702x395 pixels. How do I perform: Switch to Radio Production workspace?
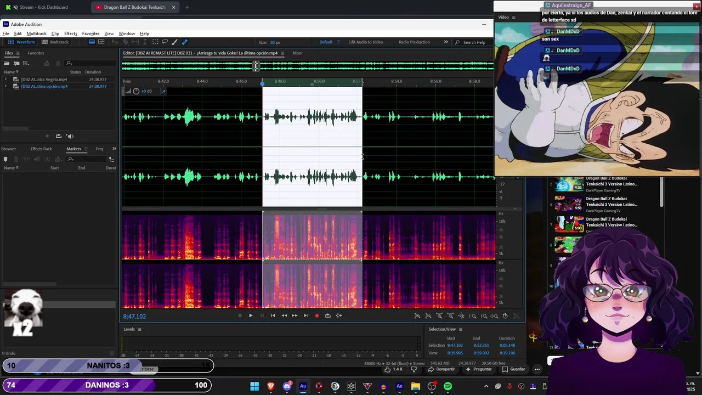[415, 42]
